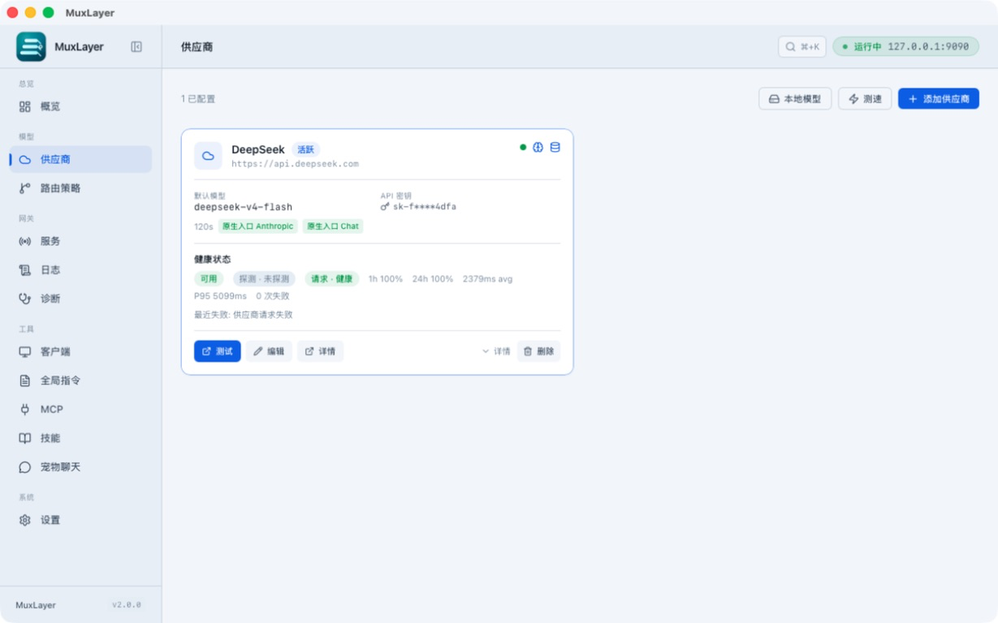
Task: Click the v2.0.0 version label
Action: [x=127, y=605]
